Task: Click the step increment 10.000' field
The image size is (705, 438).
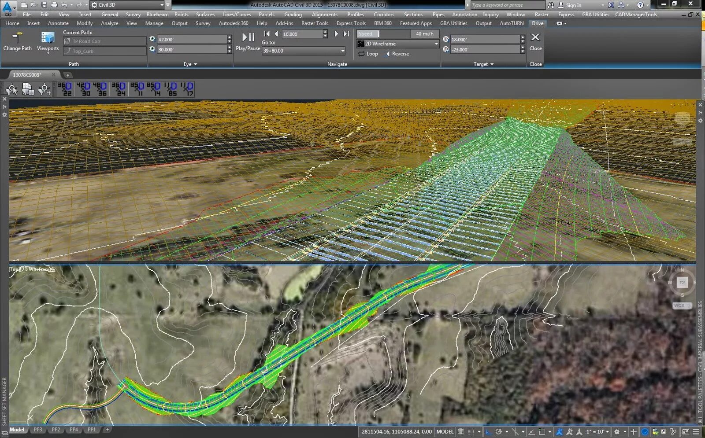Action: pyautogui.click(x=302, y=34)
